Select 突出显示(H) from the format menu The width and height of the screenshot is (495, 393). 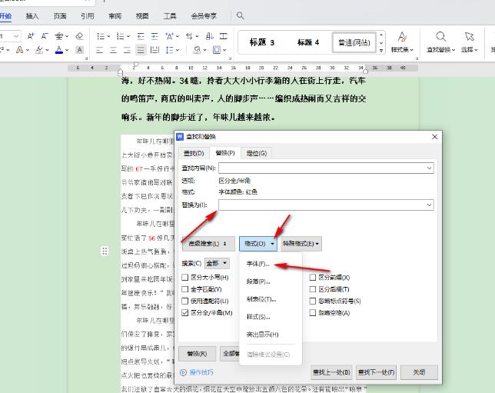tap(262, 335)
